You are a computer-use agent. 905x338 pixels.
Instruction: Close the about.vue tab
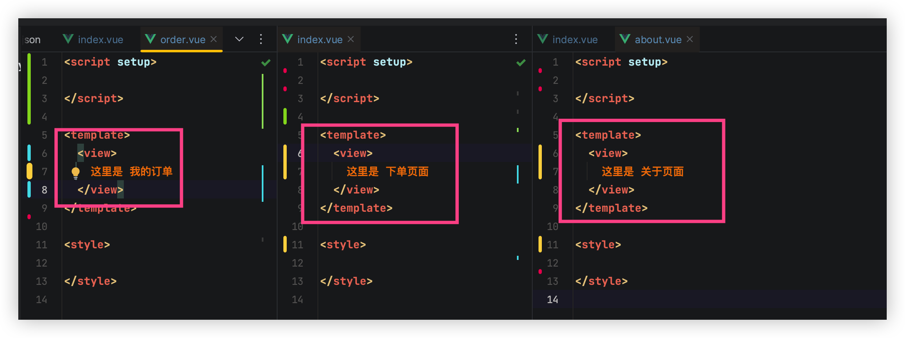[x=690, y=39]
